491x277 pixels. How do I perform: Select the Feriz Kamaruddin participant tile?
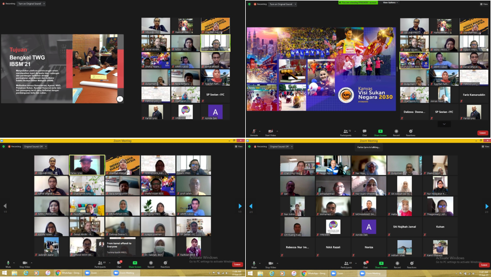pos(474,95)
